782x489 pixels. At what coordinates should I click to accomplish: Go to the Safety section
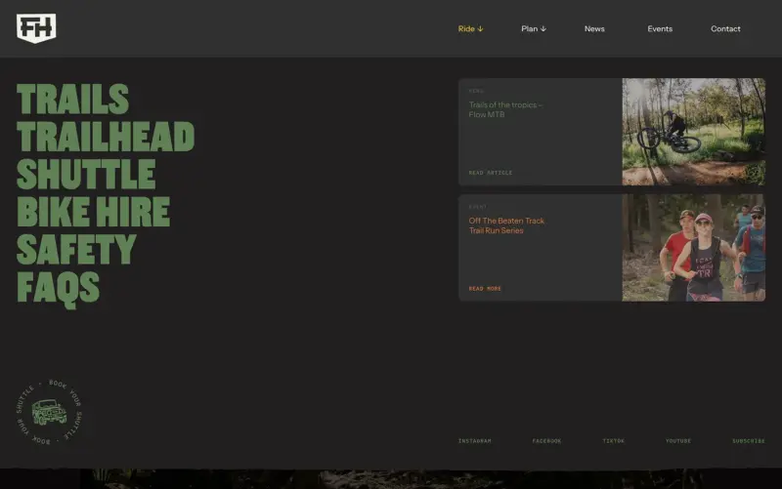[76, 250]
